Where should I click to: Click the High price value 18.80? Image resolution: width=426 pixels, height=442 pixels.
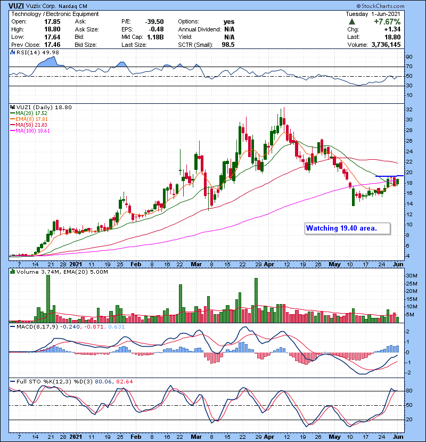point(52,29)
